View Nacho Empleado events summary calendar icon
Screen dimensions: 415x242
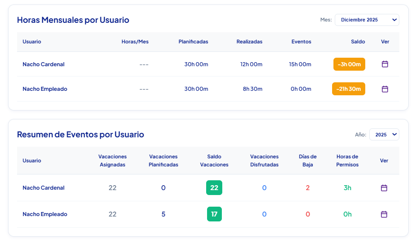[384, 214]
